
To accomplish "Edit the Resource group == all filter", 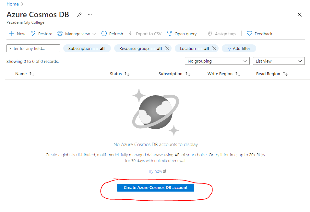I will coord(140,48).
